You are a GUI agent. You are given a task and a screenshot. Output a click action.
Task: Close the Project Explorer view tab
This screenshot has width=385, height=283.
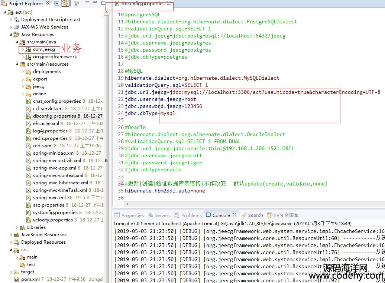(x=48, y=3)
